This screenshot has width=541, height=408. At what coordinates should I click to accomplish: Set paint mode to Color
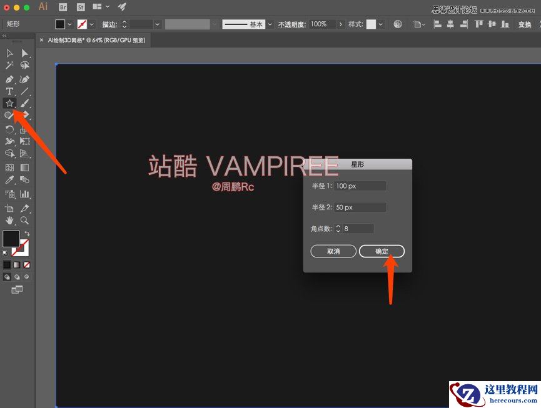(x=7, y=265)
